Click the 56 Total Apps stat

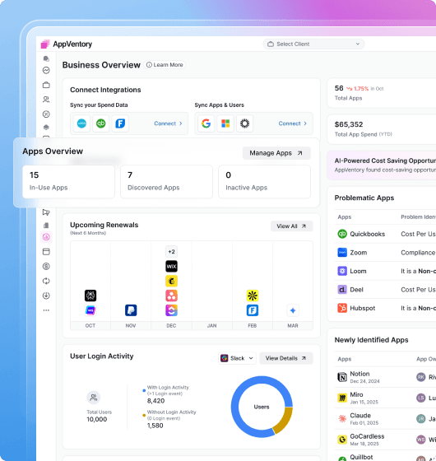[x=382, y=93]
